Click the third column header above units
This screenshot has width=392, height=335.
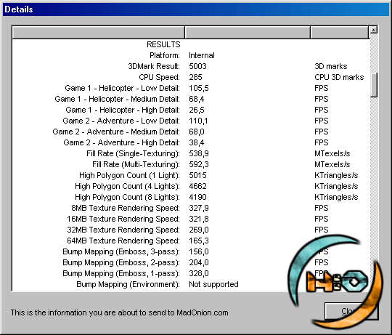(x=340, y=33)
